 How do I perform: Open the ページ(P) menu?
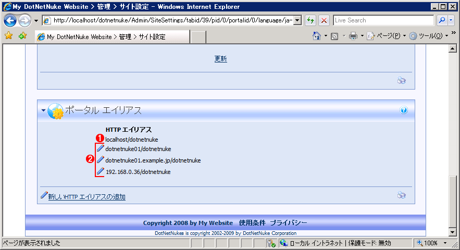click(x=387, y=36)
